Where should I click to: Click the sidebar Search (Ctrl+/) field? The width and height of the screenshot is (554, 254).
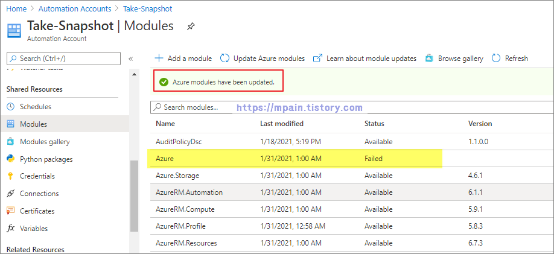point(63,59)
